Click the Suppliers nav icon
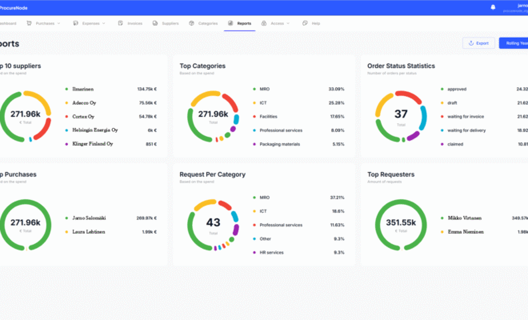528x320 pixels. coord(156,23)
